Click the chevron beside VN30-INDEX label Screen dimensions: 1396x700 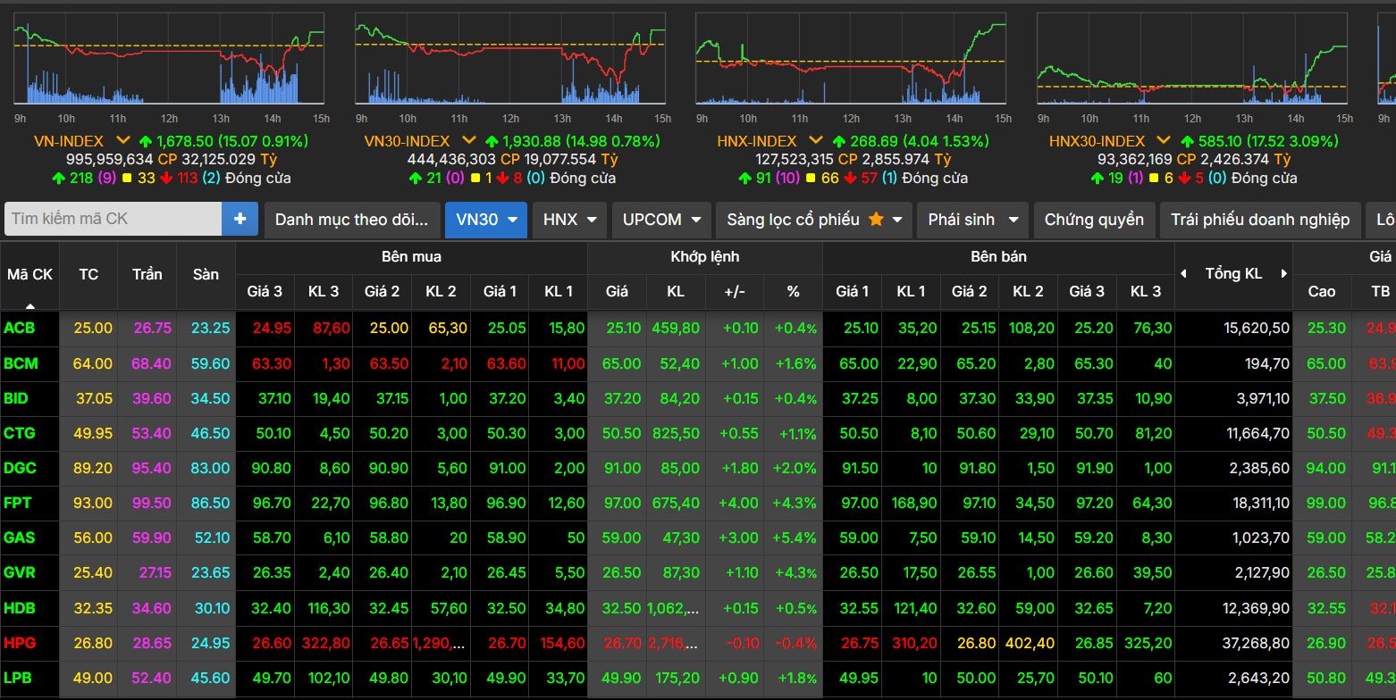pyautogui.click(x=468, y=141)
